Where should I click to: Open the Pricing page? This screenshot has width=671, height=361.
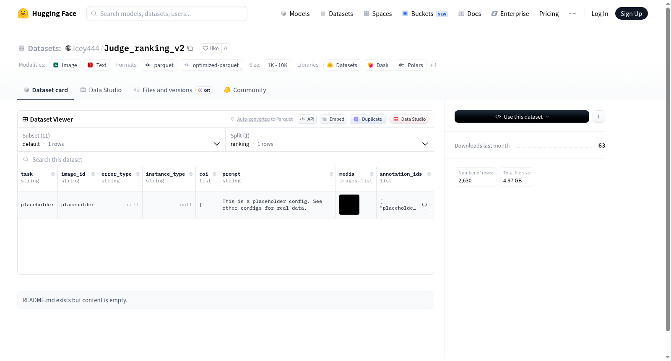[x=549, y=13]
